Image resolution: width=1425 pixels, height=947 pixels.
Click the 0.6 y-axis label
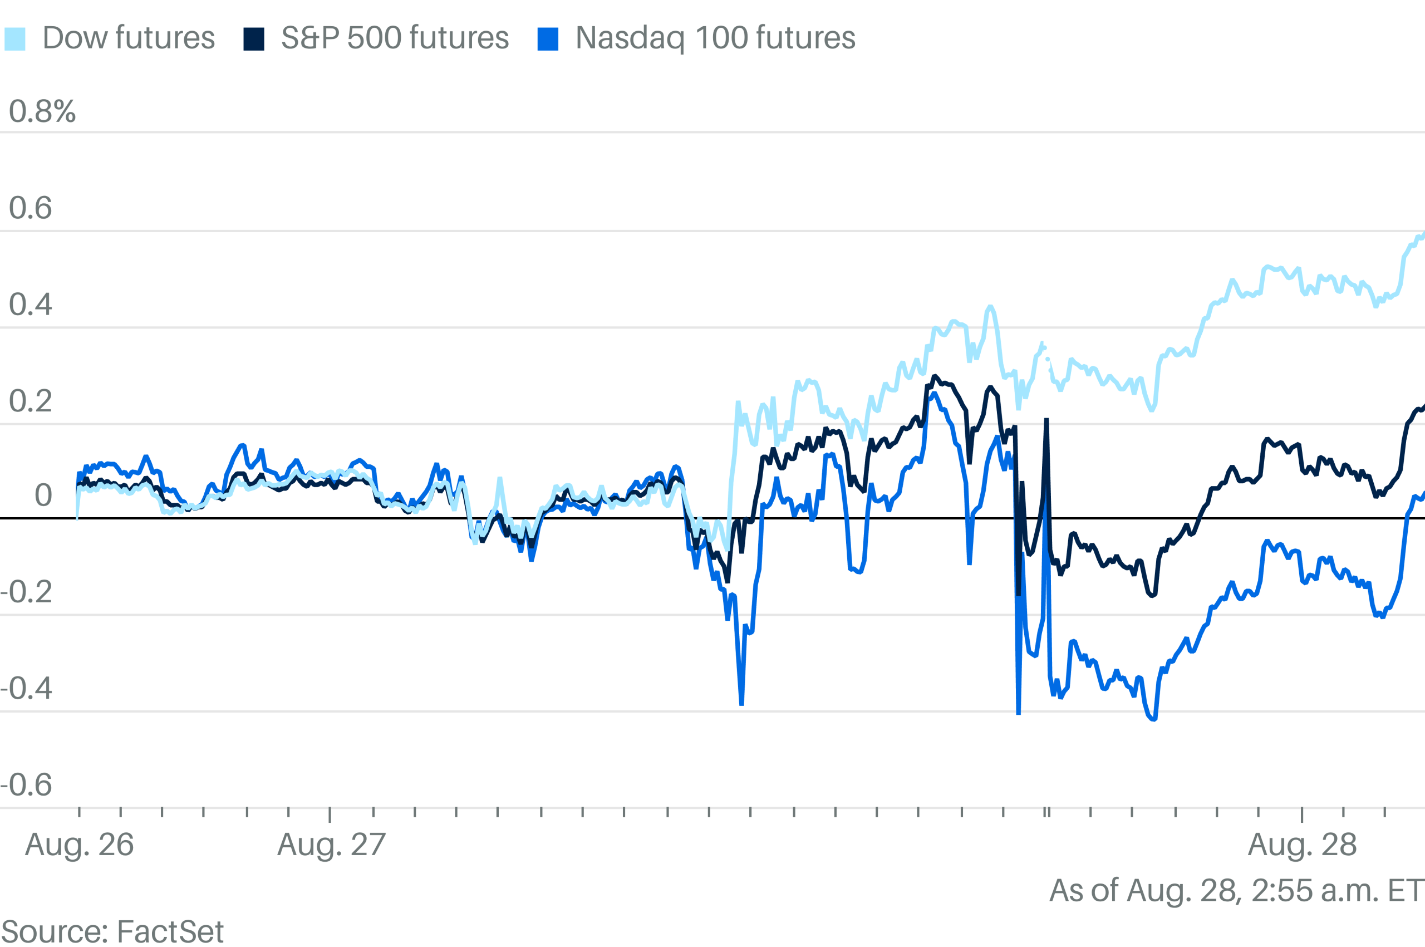point(30,208)
